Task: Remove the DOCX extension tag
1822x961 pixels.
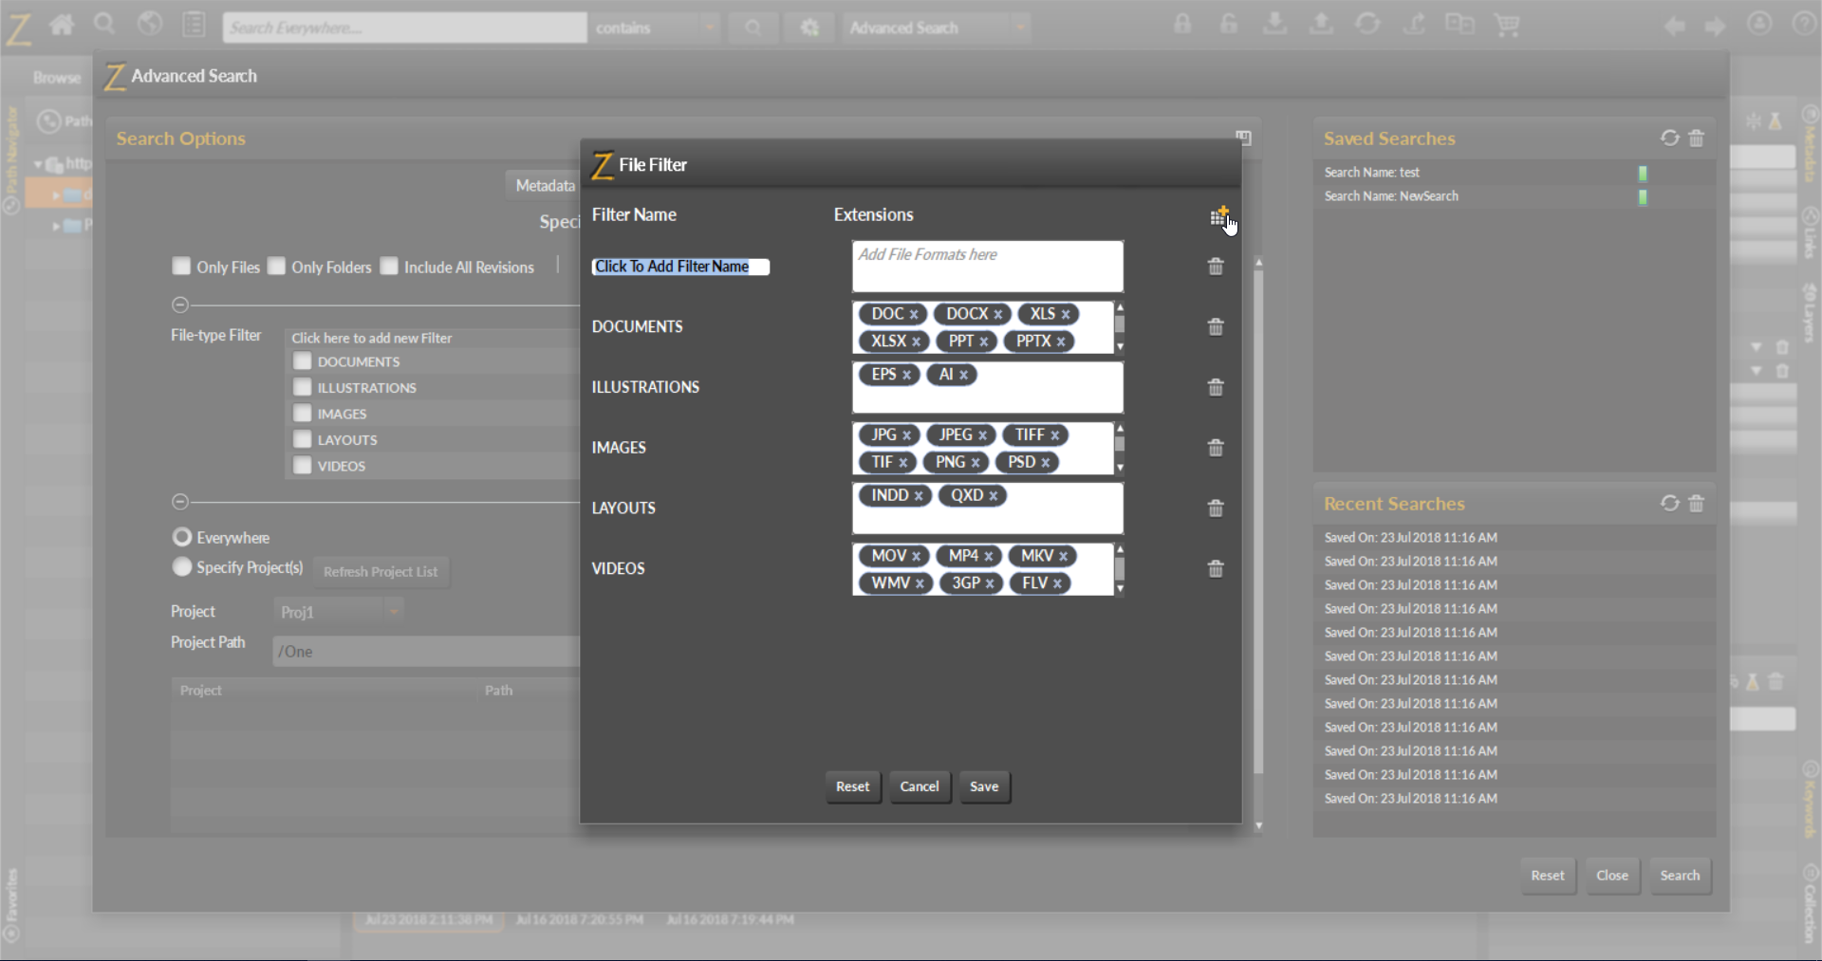Action: (x=998, y=314)
